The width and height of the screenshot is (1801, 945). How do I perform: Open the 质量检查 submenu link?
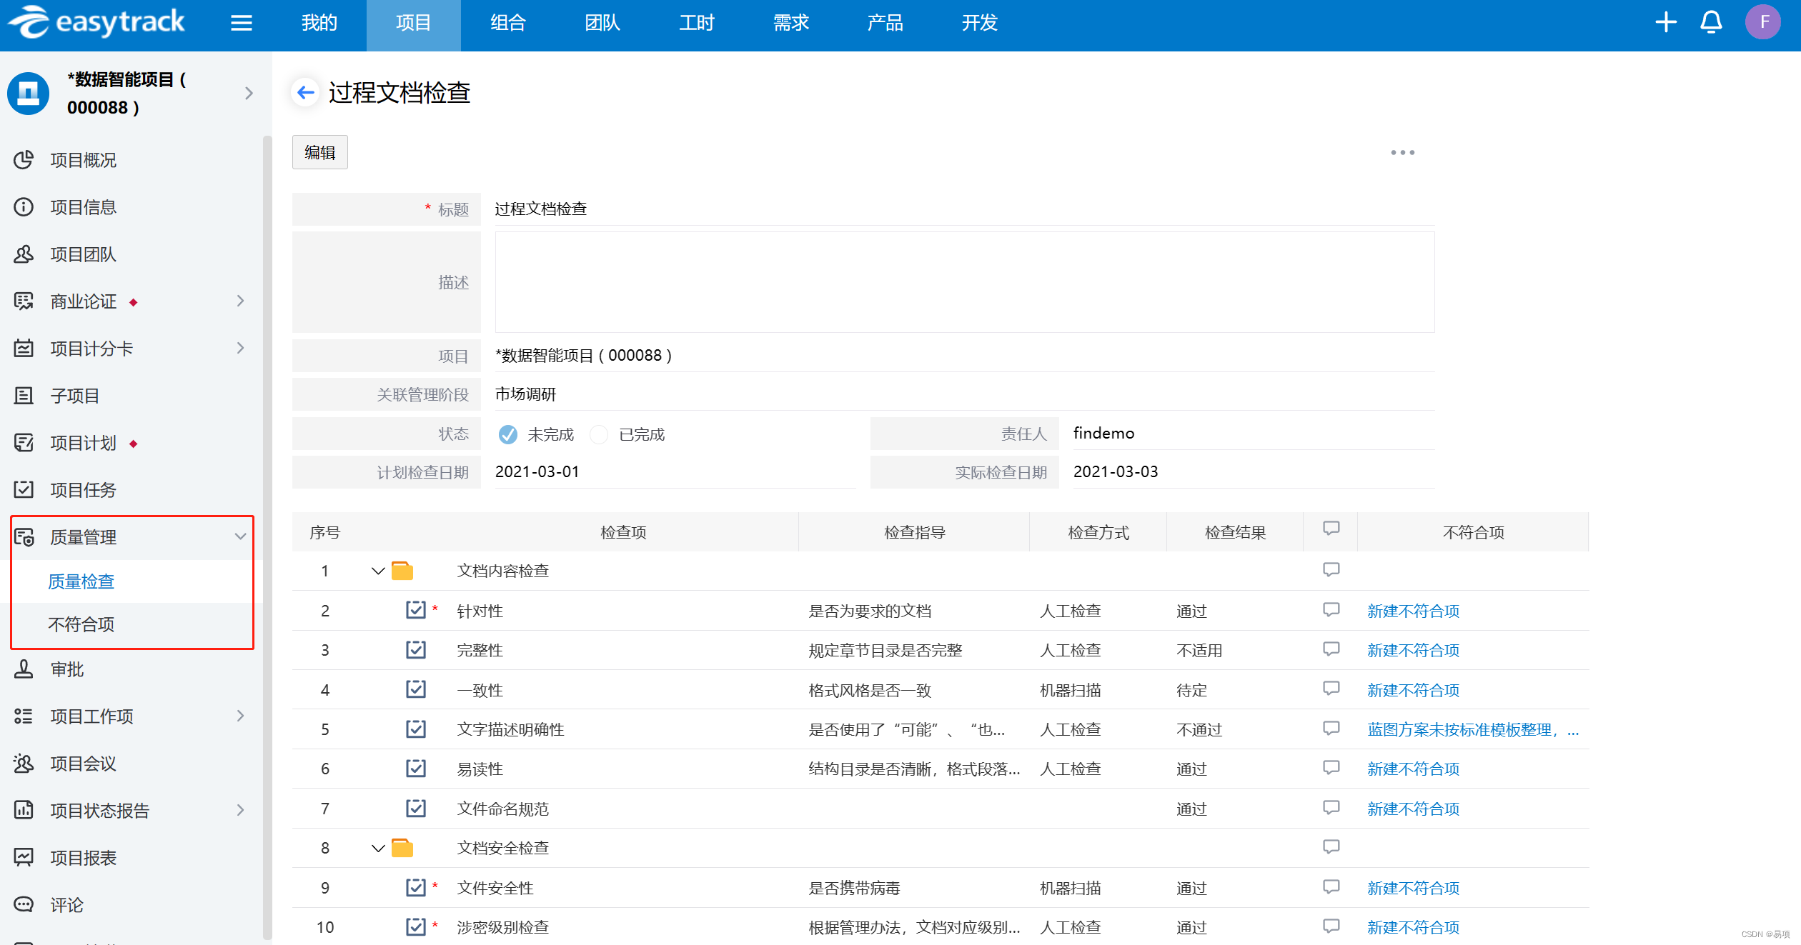81,581
